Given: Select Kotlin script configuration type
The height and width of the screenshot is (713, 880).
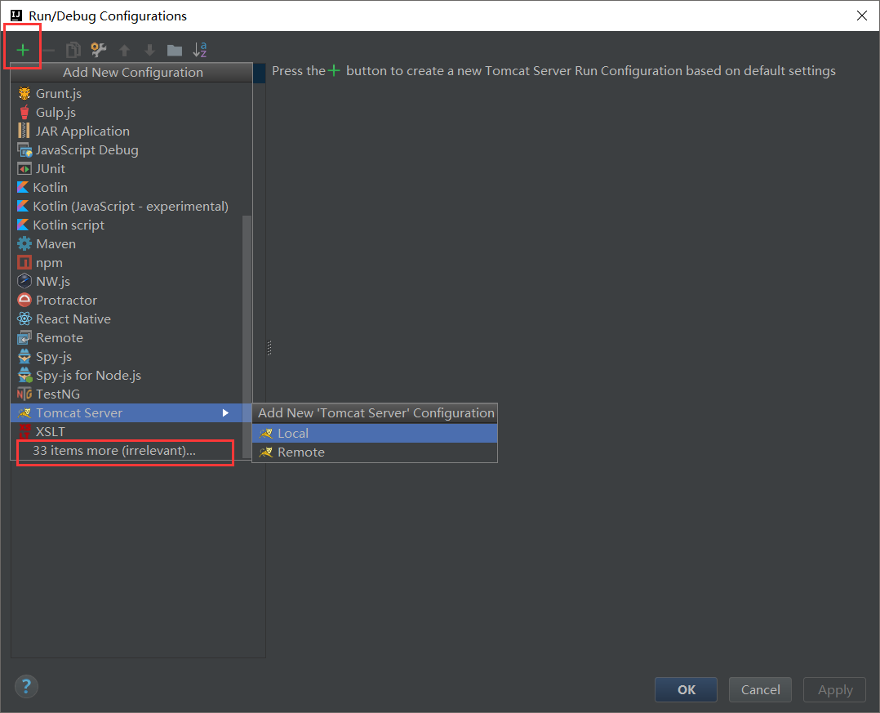Looking at the screenshot, I should click(x=69, y=225).
